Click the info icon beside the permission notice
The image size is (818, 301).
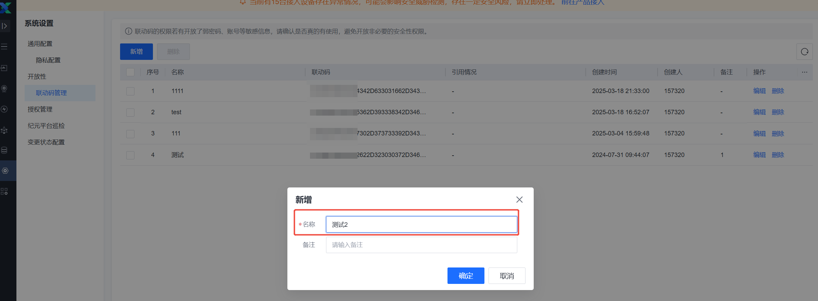[x=129, y=31]
